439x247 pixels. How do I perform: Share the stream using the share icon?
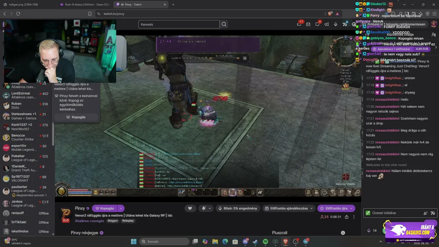(x=347, y=217)
